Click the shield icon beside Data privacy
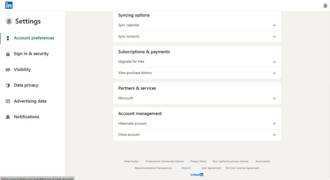This screenshot has width=330, height=180. 8,85
